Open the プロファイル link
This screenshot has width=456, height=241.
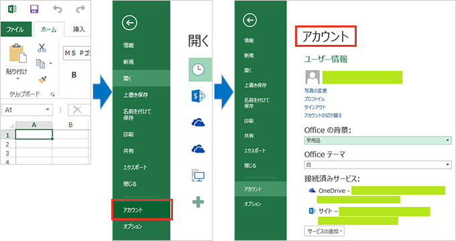point(315,99)
